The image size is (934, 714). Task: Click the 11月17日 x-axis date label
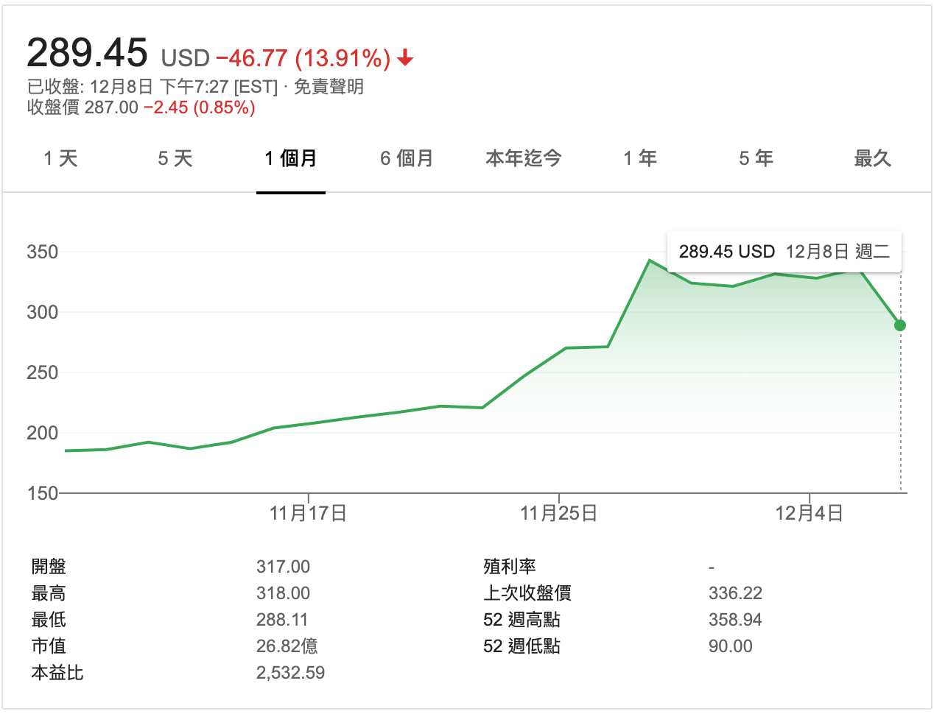pos(308,513)
